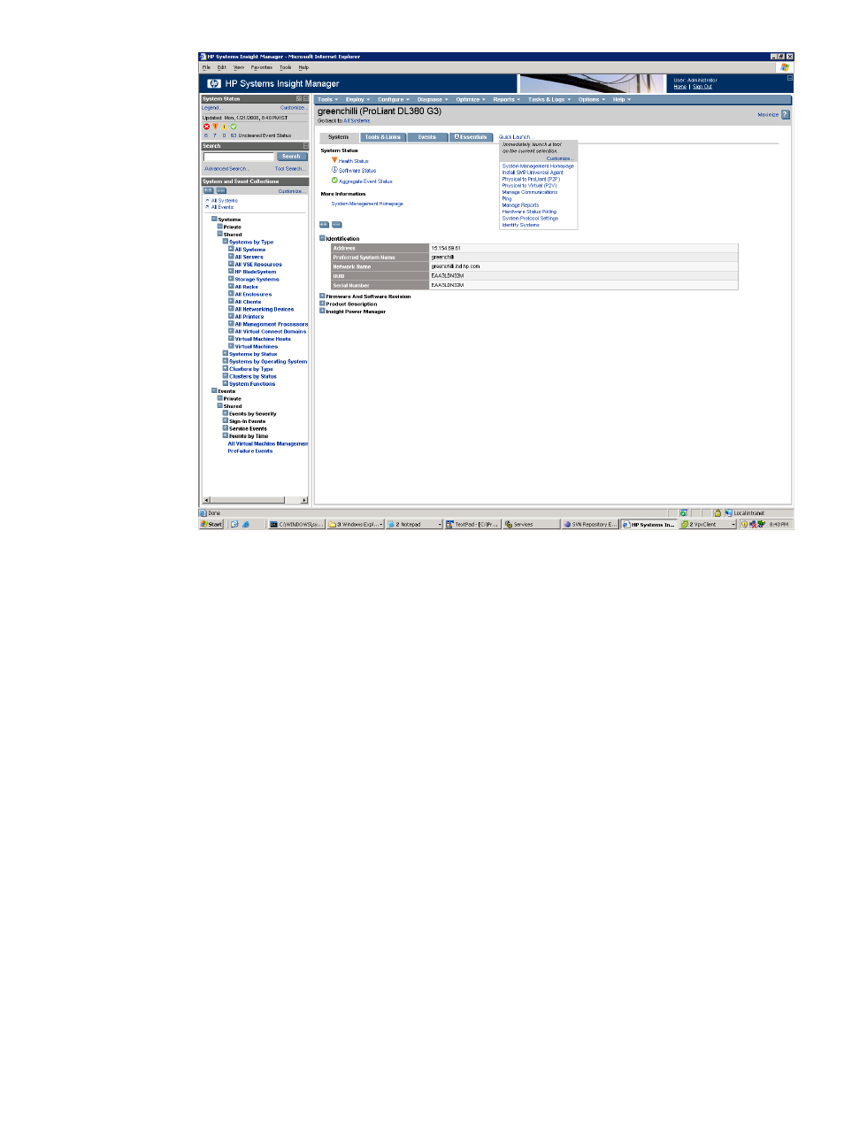Image resolution: width=844 pixels, height=1124 pixels.
Task: Click the Health Status orange icon
Action: point(334,160)
